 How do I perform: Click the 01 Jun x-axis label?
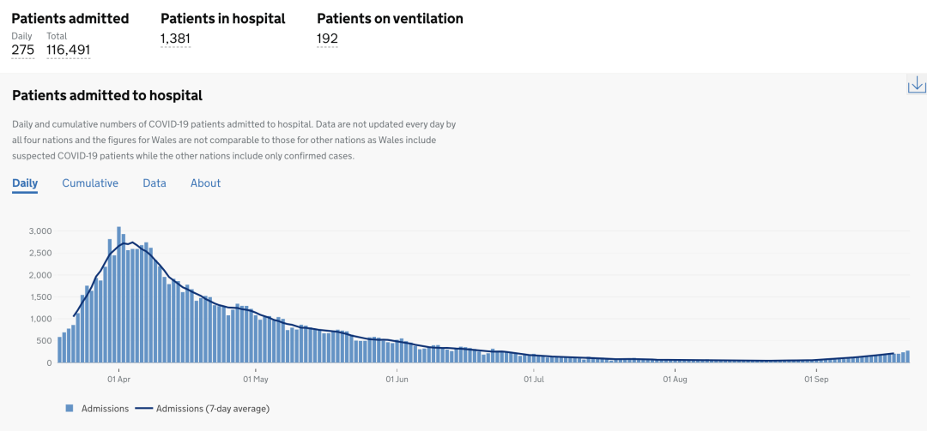[x=396, y=378]
